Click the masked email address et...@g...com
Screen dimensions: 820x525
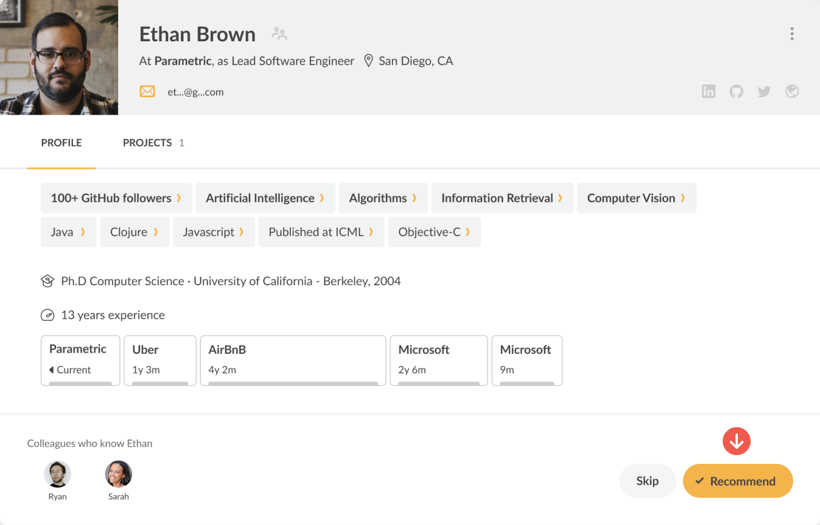(x=196, y=92)
